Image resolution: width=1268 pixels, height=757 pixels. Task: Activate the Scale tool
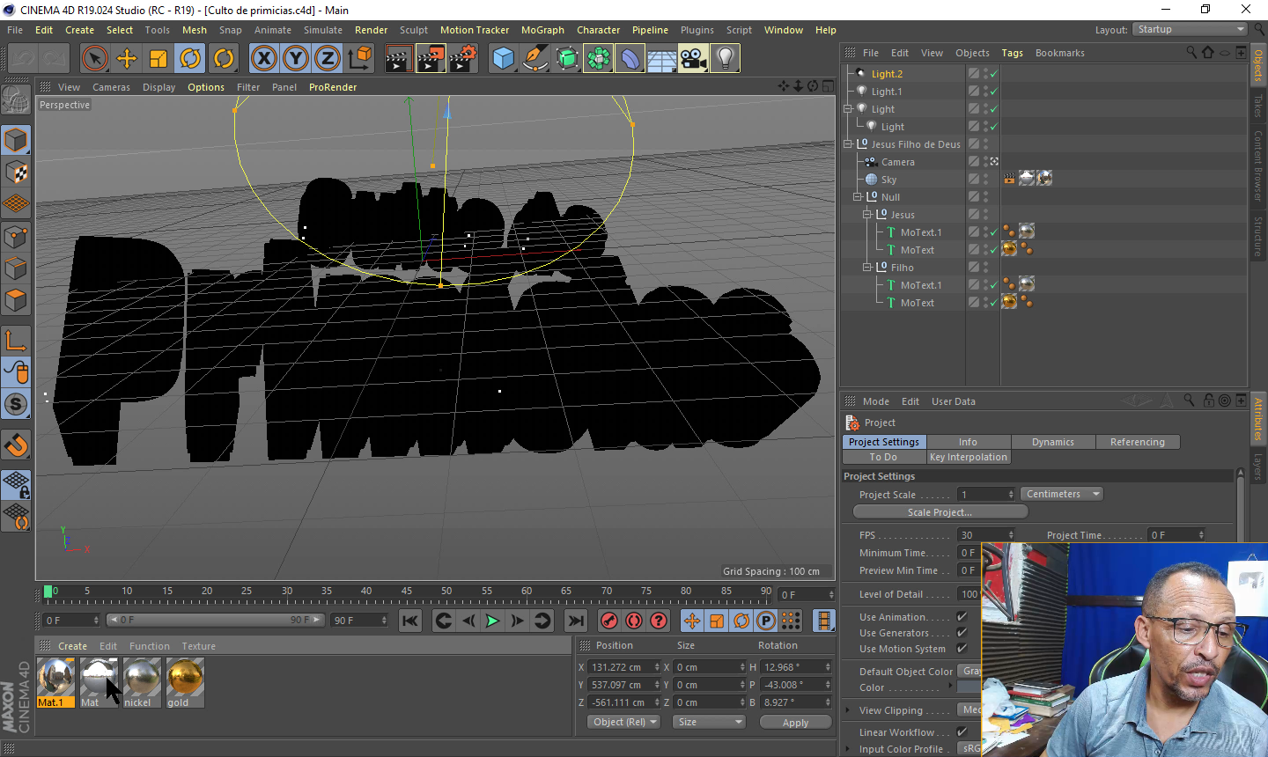click(158, 59)
